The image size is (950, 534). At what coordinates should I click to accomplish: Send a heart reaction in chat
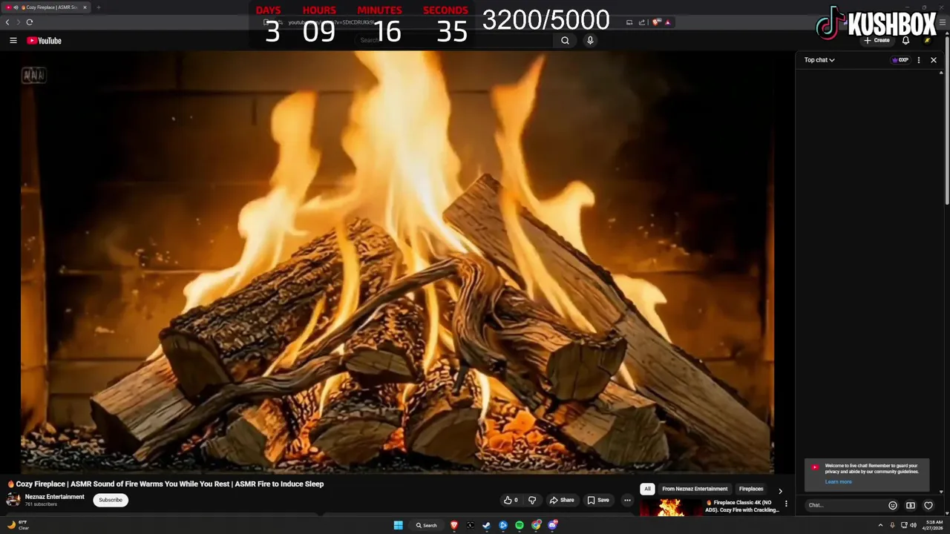click(x=928, y=505)
